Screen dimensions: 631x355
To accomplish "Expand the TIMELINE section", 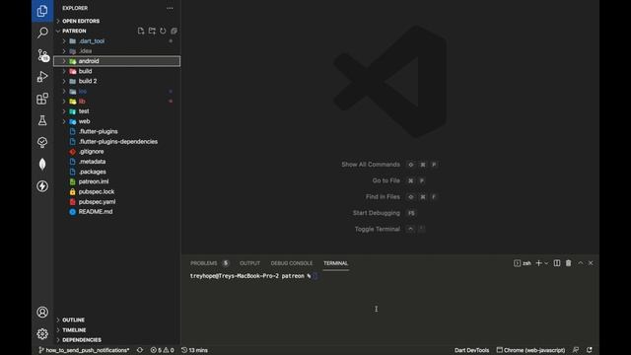I will (x=116, y=330).
